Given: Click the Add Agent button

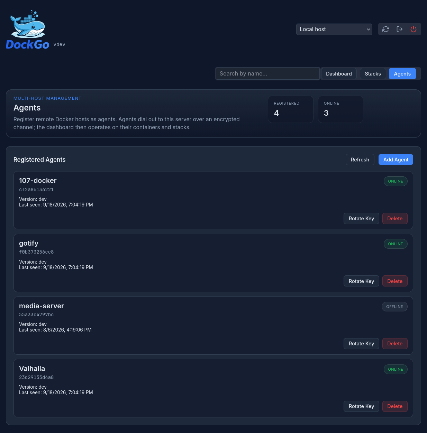Looking at the screenshot, I should pos(396,159).
